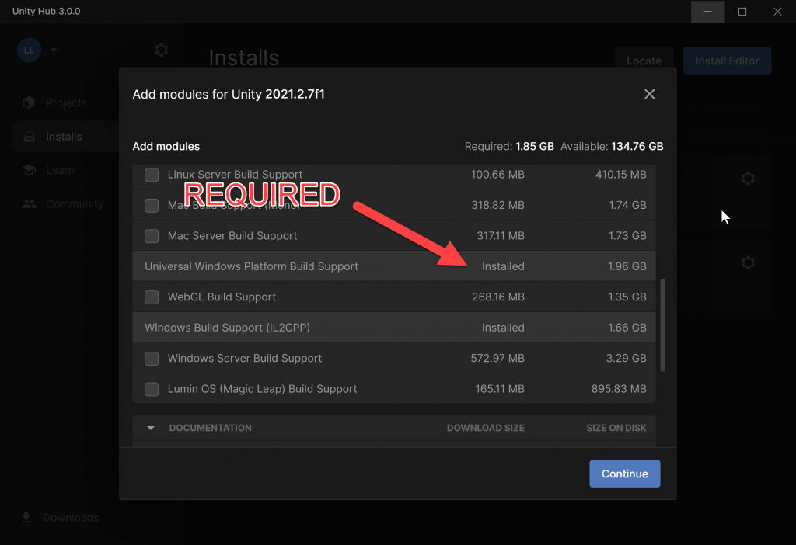Screen dimensions: 796x545
Task: Click the Community people icon
Action: point(29,204)
